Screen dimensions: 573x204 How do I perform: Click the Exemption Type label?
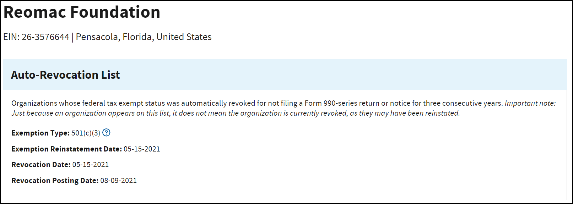coord(40,133)
